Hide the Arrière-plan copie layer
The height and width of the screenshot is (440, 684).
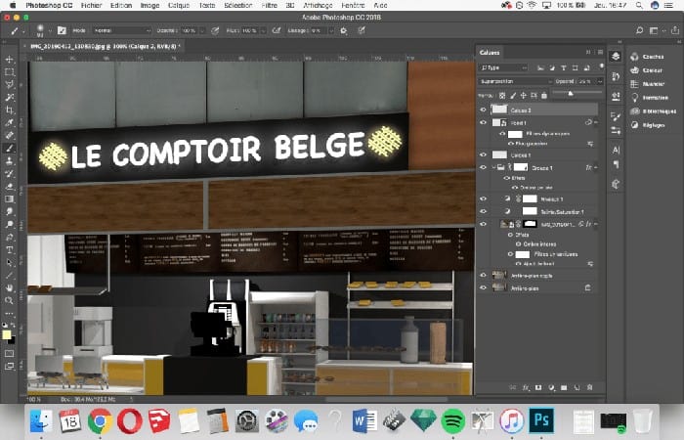coord(483,275)
